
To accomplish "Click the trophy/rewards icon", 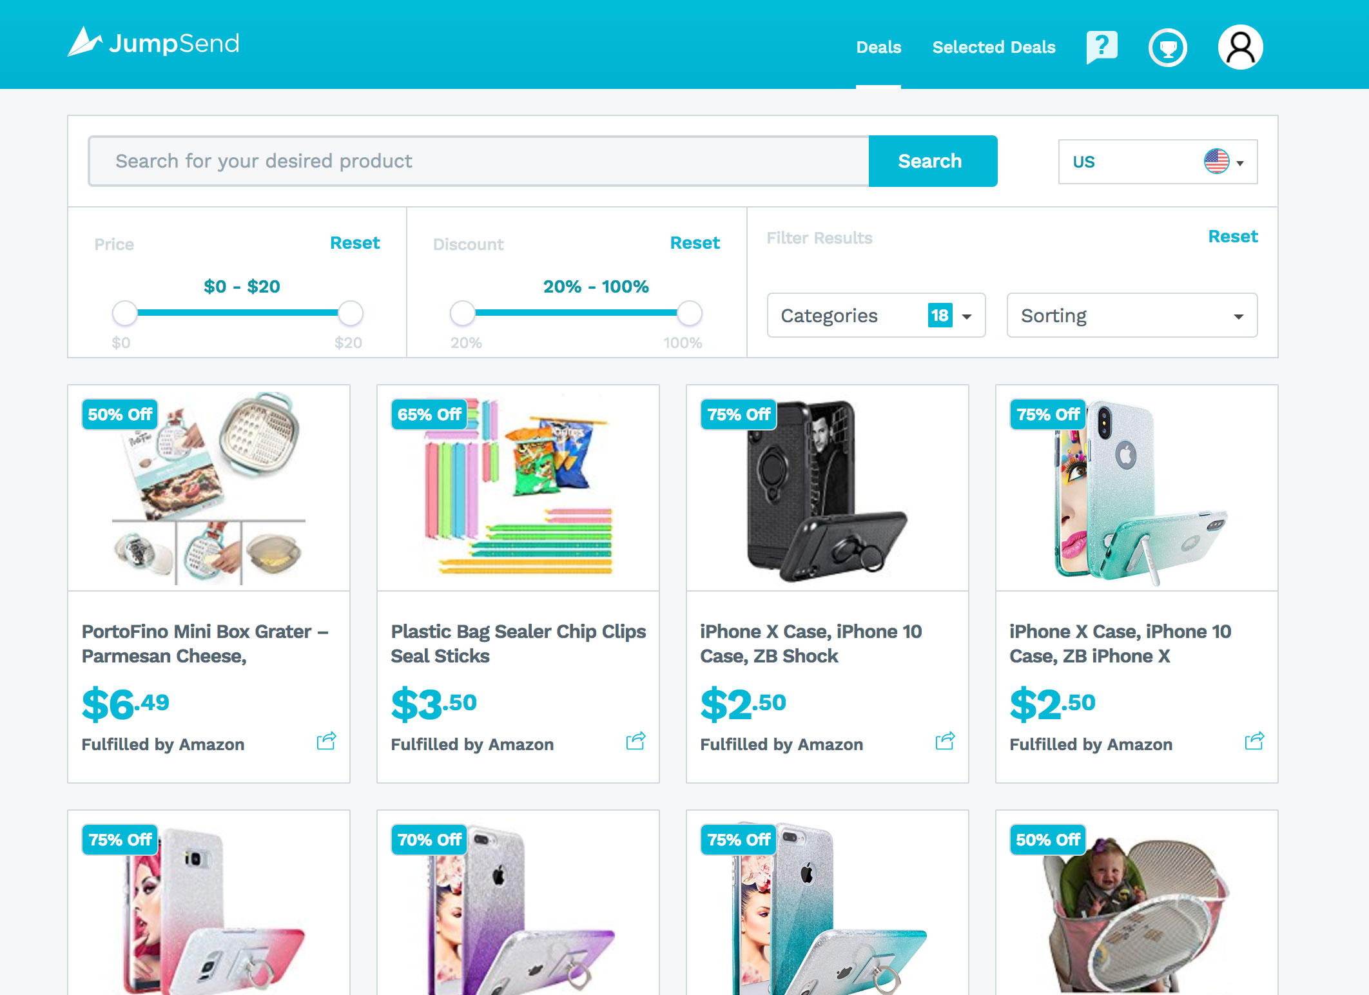I will pos(1169,47).
